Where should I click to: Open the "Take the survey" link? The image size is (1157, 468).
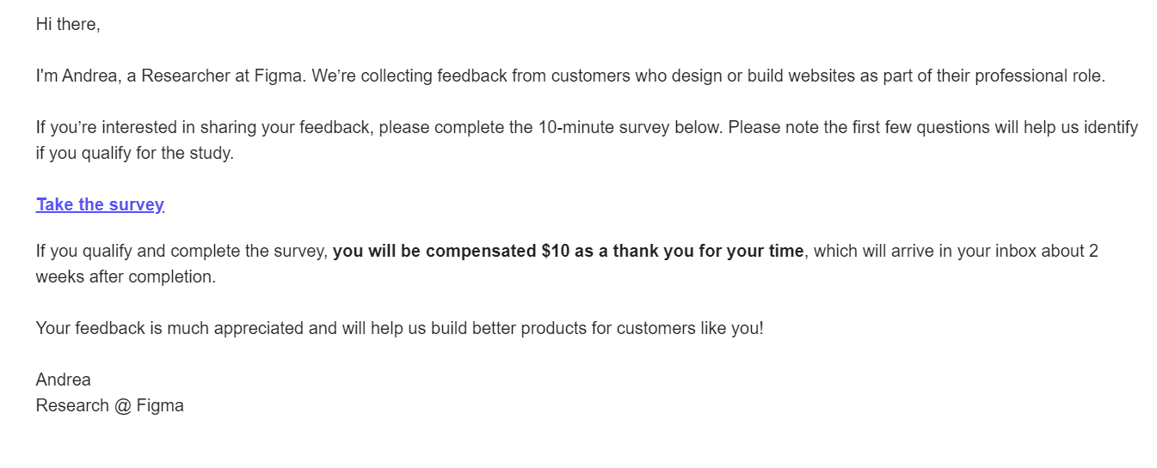[100, 204]
